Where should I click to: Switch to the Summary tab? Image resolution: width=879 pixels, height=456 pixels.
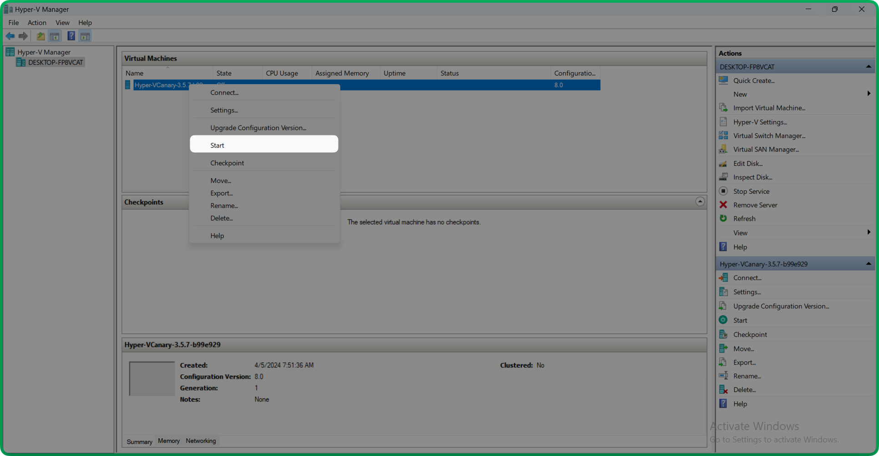139,441
